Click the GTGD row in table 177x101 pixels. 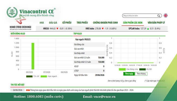pos(89,71)
